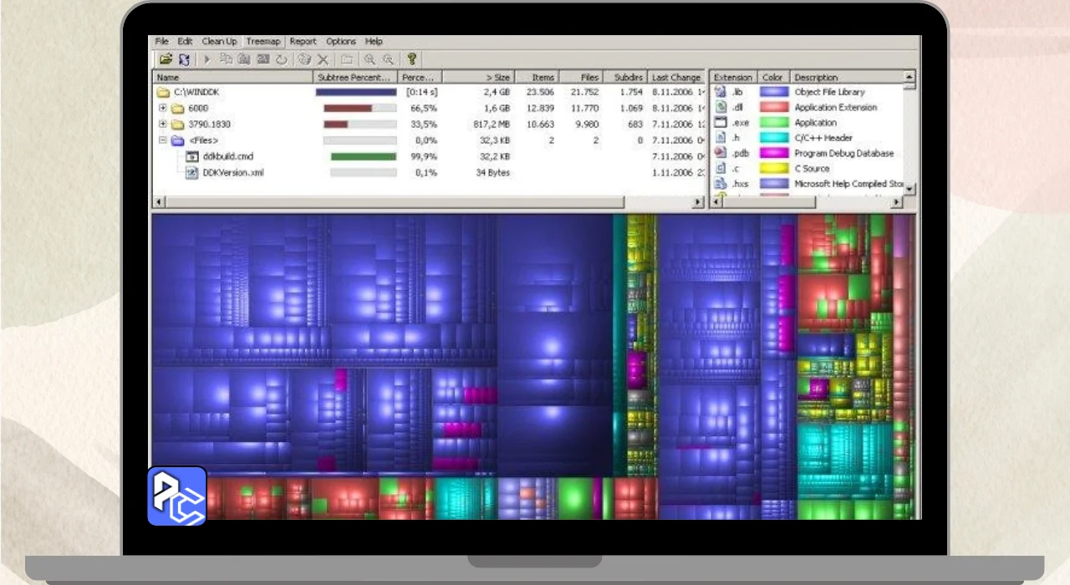Viewport: 1070px width, 585px height.
Task: Expand the 6000 folder tree node
Action: coord(163,109)
